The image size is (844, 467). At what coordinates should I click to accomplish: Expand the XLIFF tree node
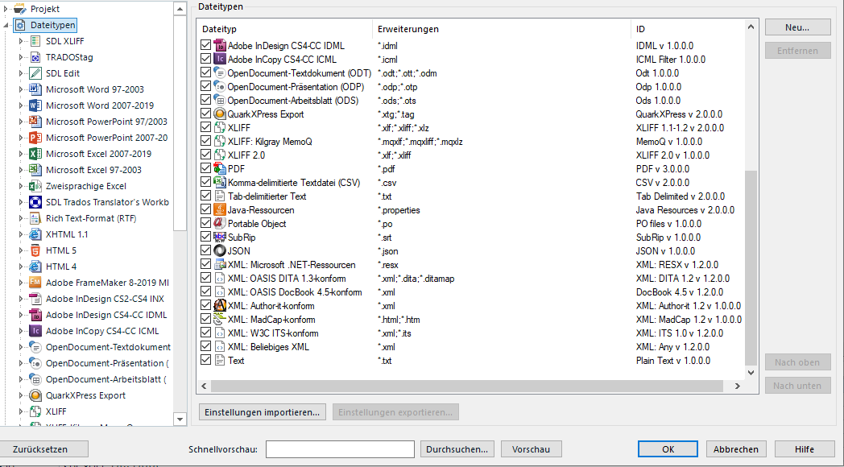[21, 411]
